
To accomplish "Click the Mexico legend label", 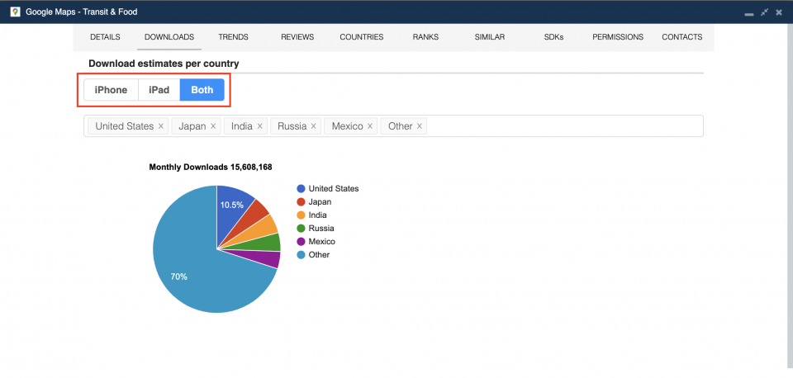I will coord(321,242).
